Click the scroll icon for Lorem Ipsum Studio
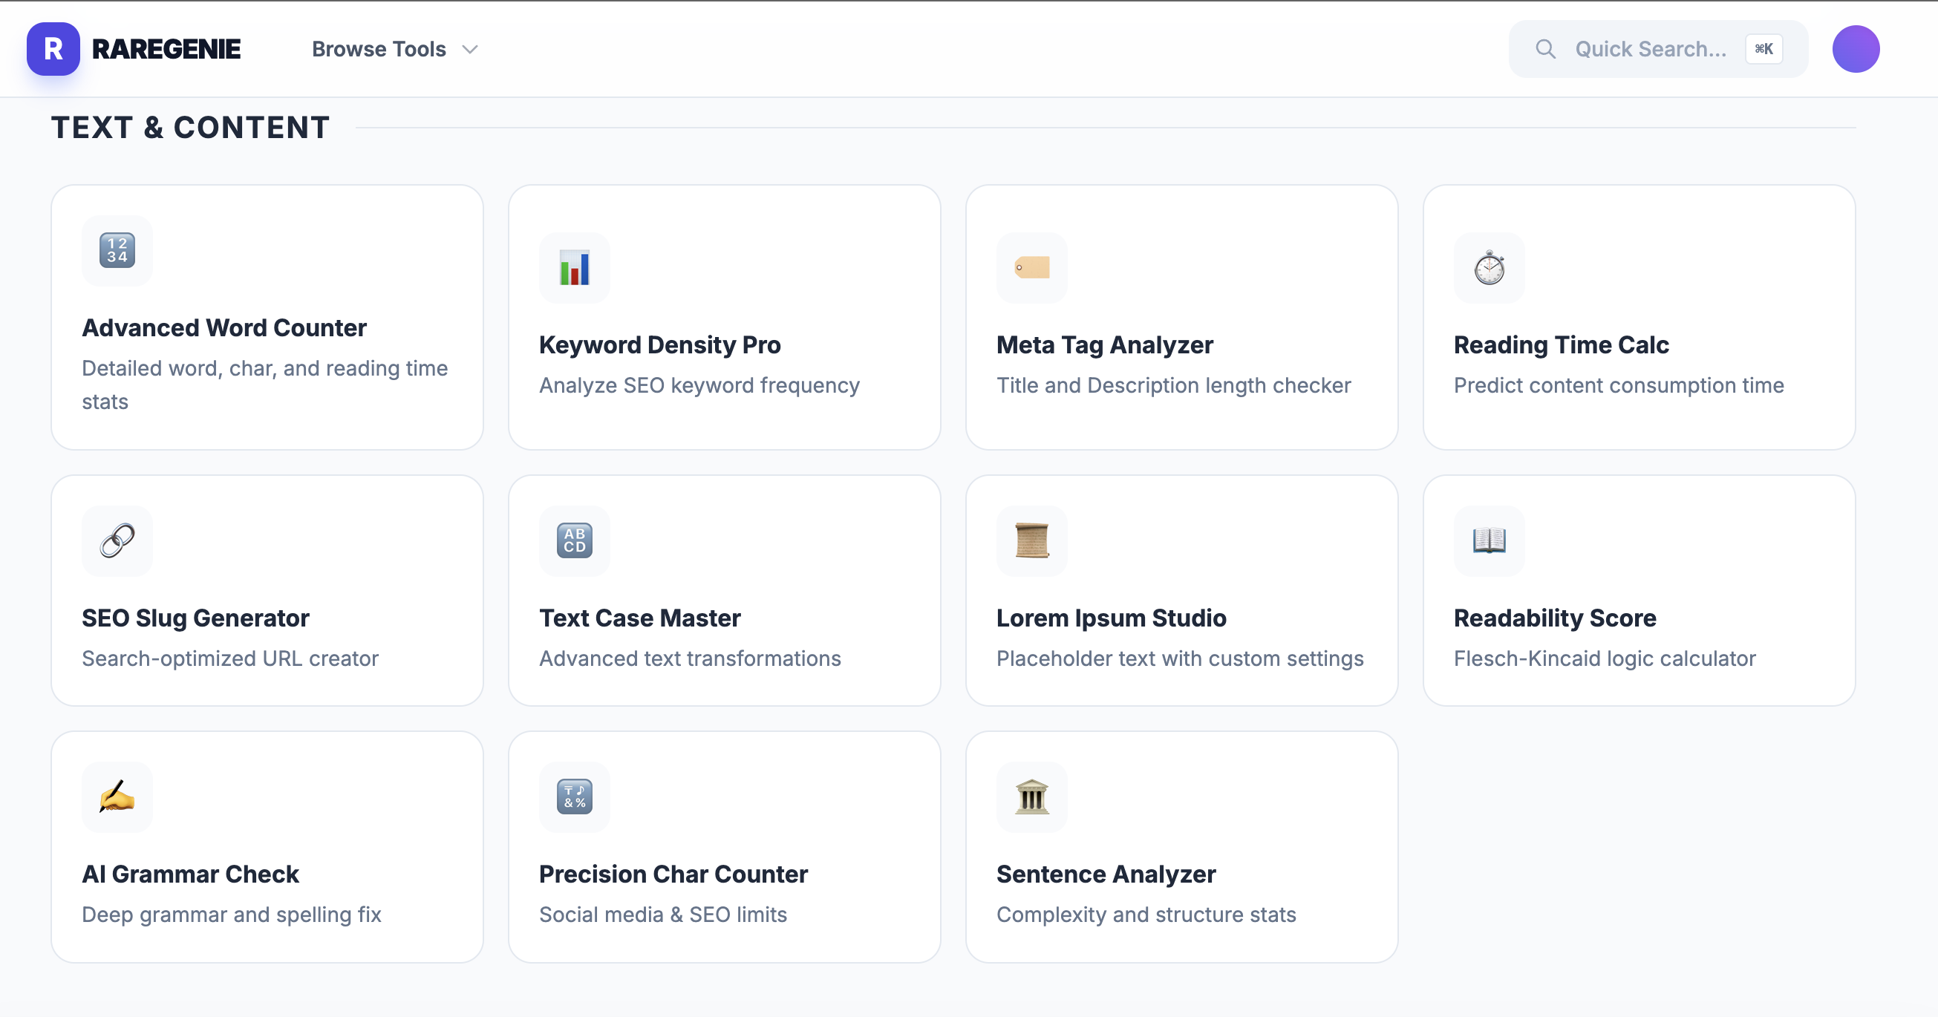The image size is (1938, 1017). (1031, 541)
